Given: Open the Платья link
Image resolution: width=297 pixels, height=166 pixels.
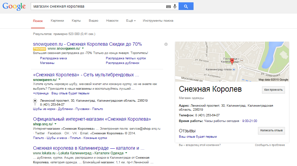Looking at the screenshot, I should click(x=75, y=138).
